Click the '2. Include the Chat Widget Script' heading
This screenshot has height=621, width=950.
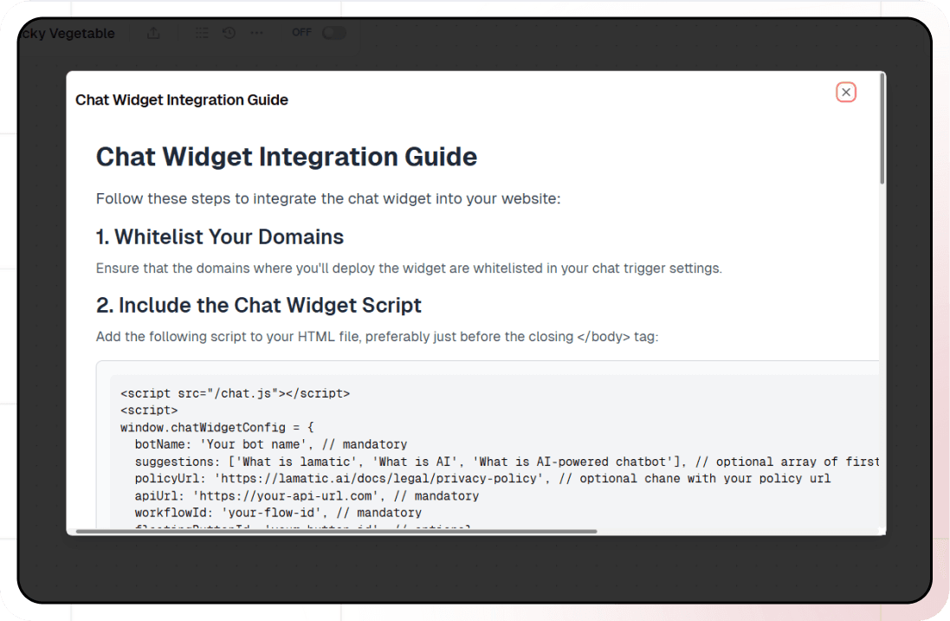tap(259, 306)
